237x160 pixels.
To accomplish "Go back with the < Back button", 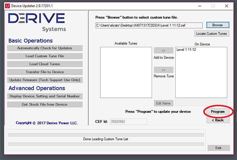I will [x=218, y=120].
